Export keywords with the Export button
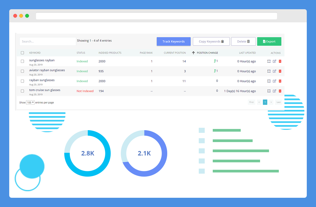Screen dimensions: 316x207 pos(269,41)
